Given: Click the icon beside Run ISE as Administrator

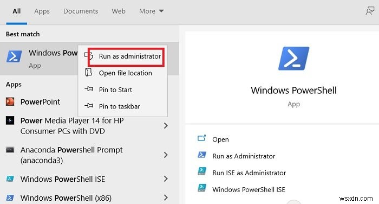Looking at the screenshot, I should coord(202,171).
